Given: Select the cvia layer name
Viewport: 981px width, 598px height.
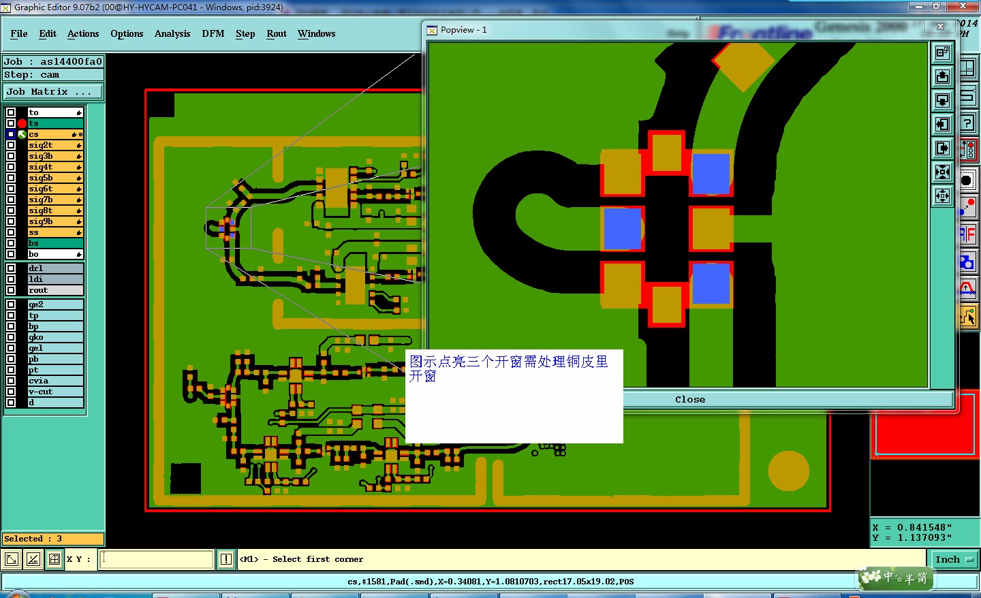Looking at the screenshot, I should pos(55,381).
